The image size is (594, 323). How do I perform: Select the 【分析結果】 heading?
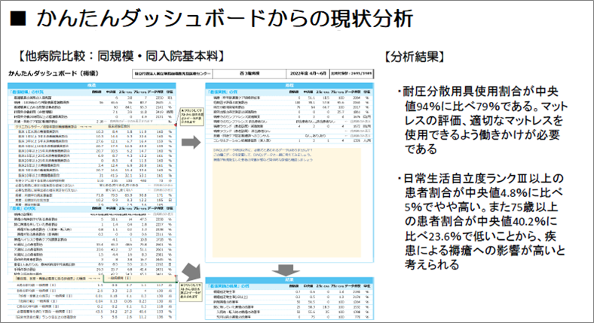pyautogui.click(x=418, y=56)
